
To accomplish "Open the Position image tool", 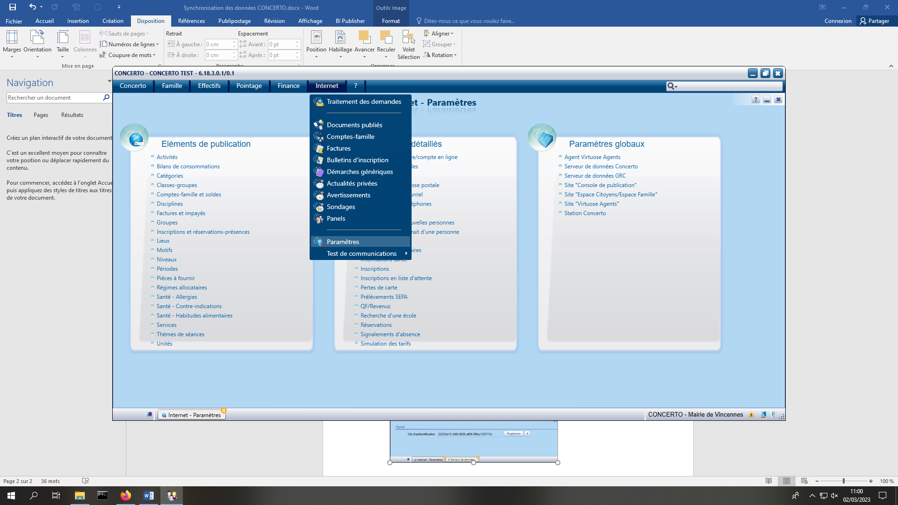I will tap(316, 44).
